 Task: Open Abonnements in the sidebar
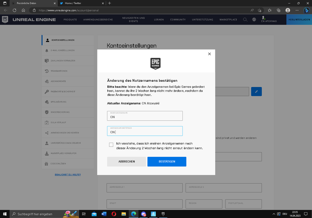(68, 81)
